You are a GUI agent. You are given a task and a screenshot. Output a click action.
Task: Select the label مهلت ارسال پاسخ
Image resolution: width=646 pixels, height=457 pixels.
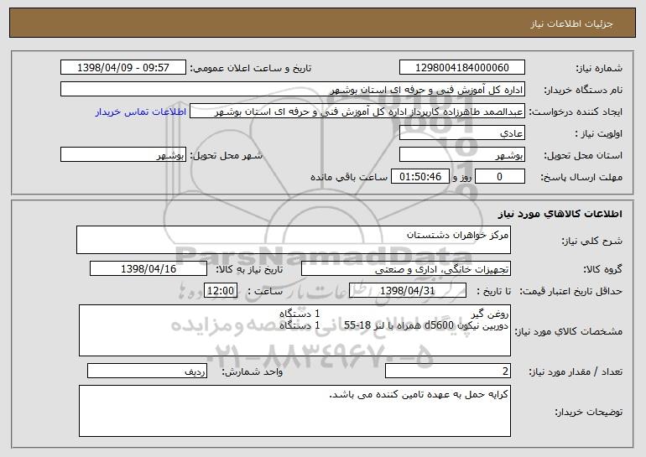point(581,178)
